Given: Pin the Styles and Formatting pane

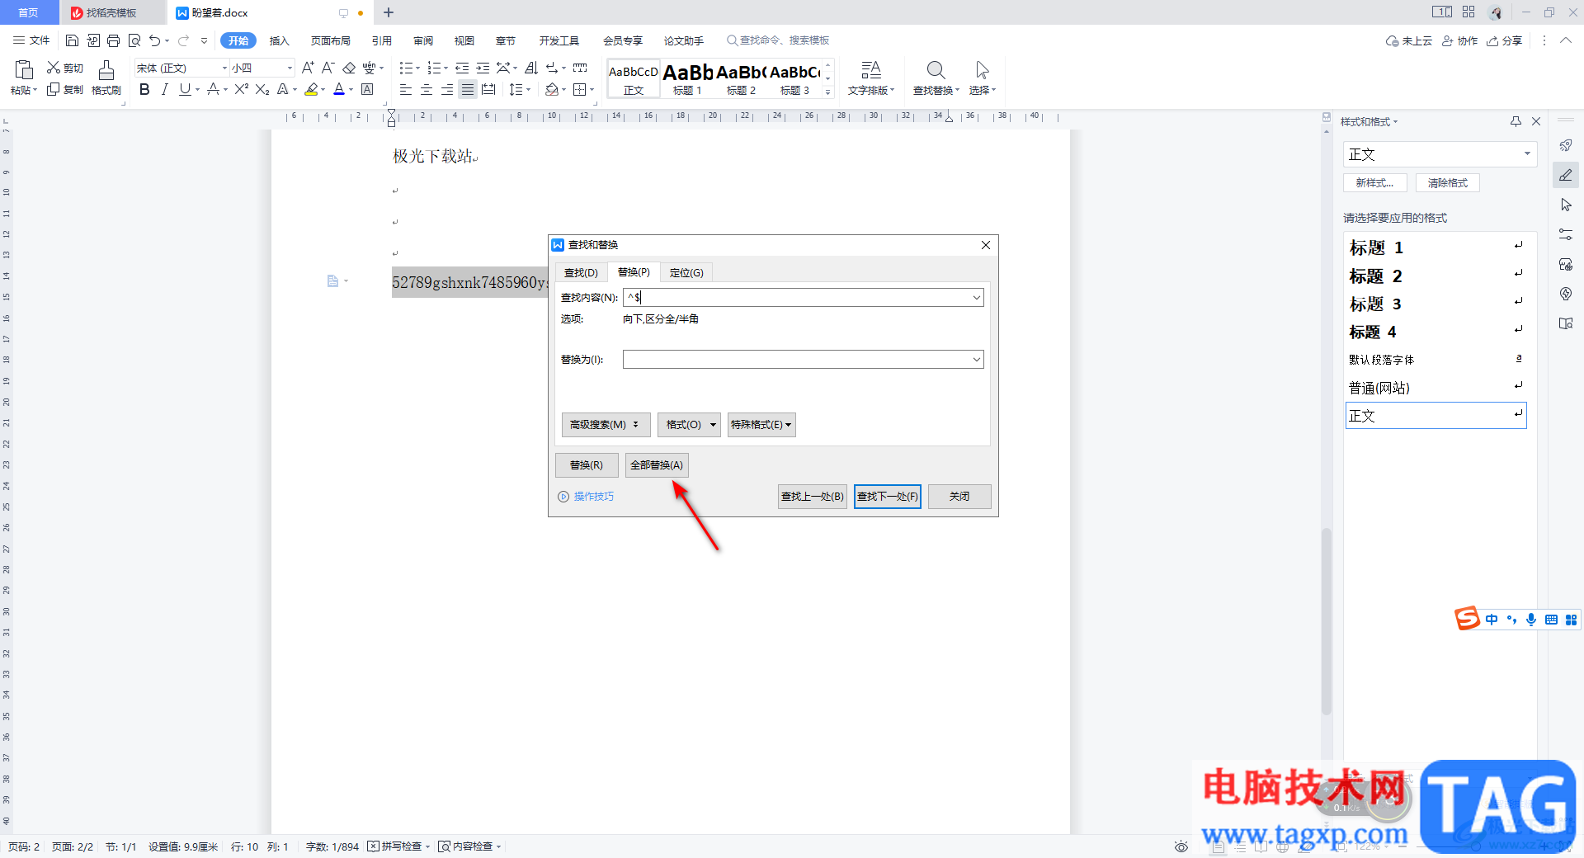Looking at the screenshot, I should click(x=1516, y=121).
